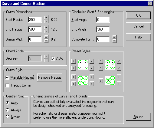Decrease Drawn Width with down spinner arrow
The height and width of the screenshot is (128, 154).
[x=46, y=41]
